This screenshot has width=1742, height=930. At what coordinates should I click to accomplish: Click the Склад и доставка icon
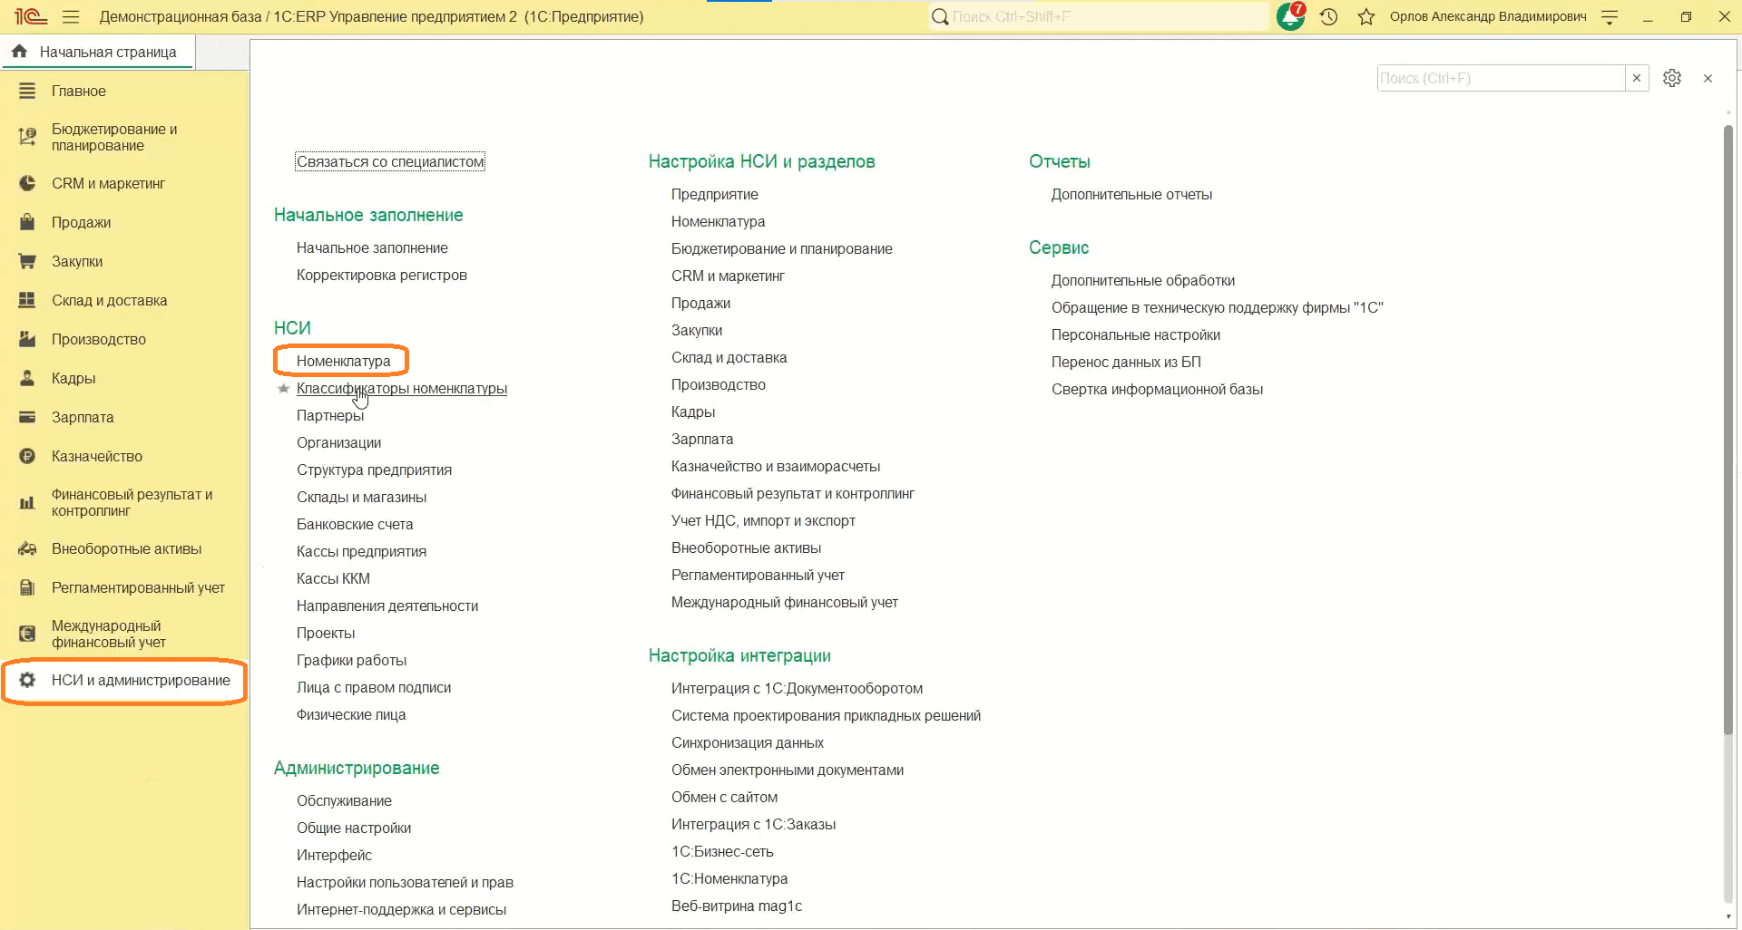[x=27, y=300]
